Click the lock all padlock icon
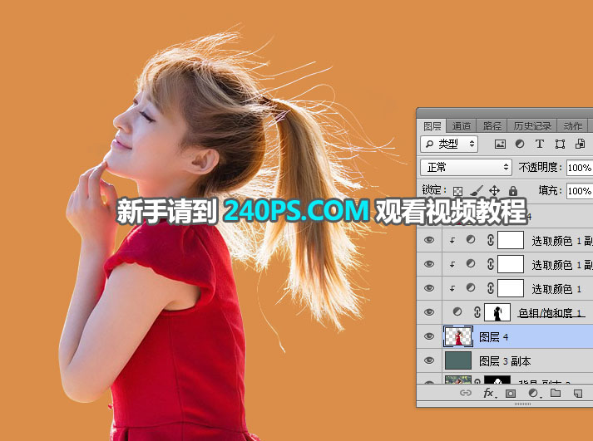The width and height of the screenshot is (593, 441). click(x=512, y=190)
